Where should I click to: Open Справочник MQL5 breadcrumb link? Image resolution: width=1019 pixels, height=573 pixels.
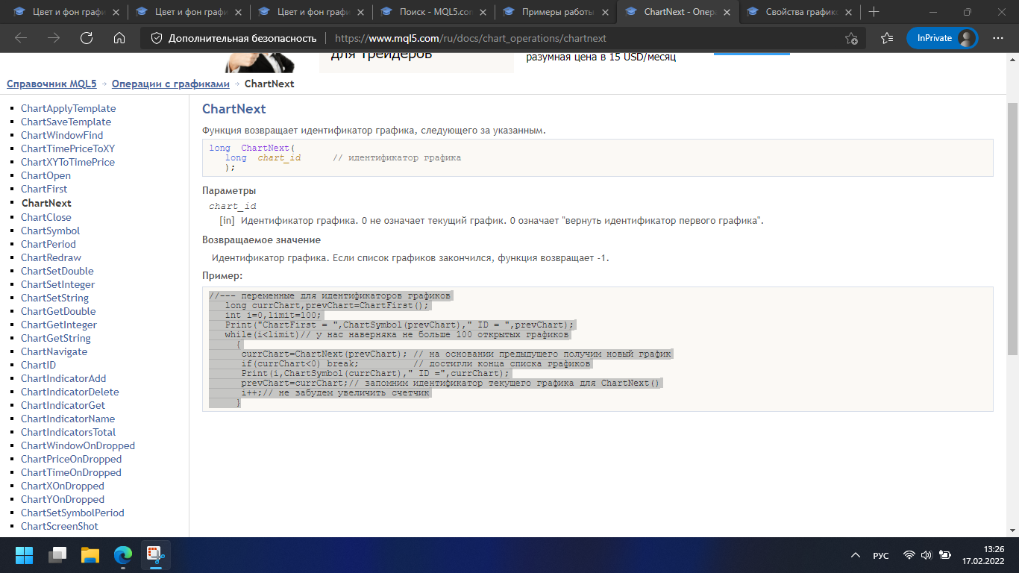[51, 84]
